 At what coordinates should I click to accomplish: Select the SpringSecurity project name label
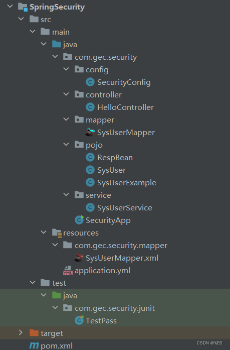[x=57, y=7]
